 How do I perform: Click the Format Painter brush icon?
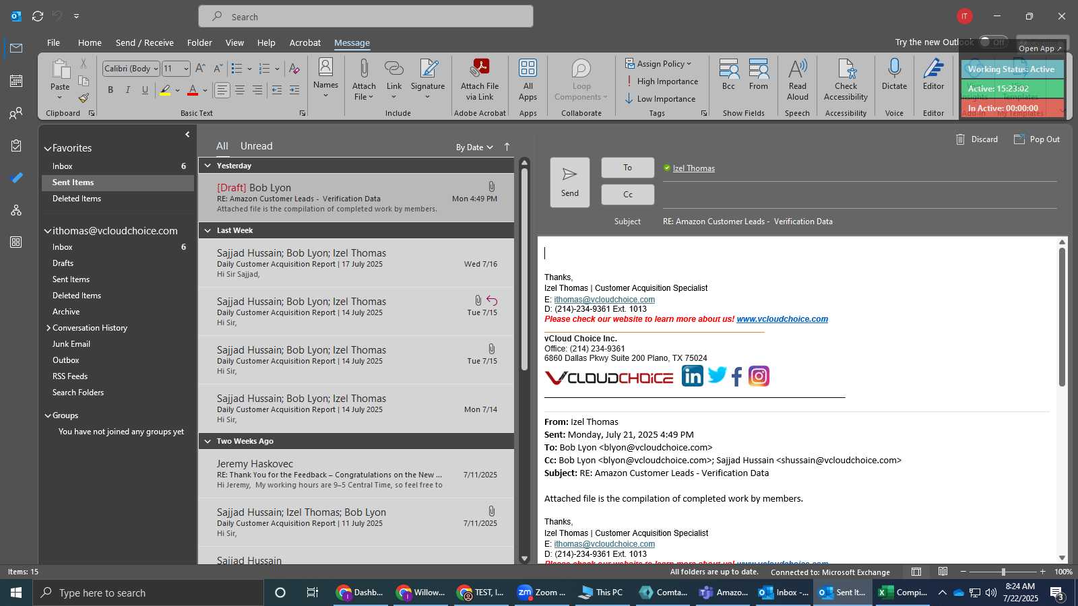point(84,98)
